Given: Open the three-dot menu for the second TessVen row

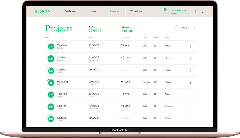Looking at the screenshot, I should tap(190, 95).
